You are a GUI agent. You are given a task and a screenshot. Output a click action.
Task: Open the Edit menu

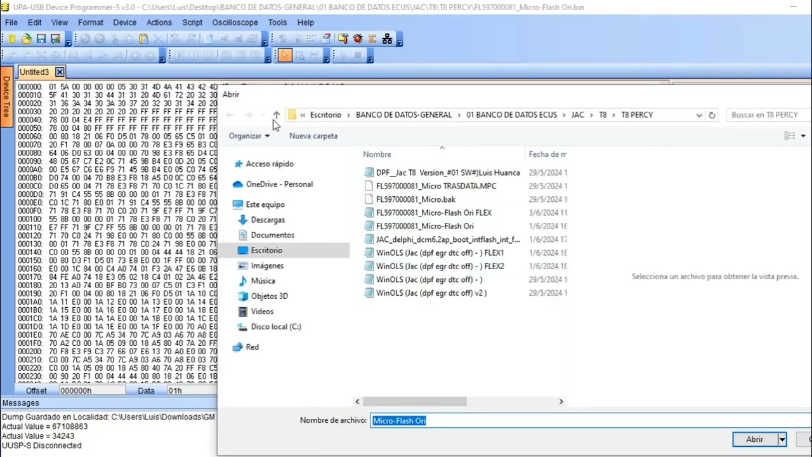[34, 22]
